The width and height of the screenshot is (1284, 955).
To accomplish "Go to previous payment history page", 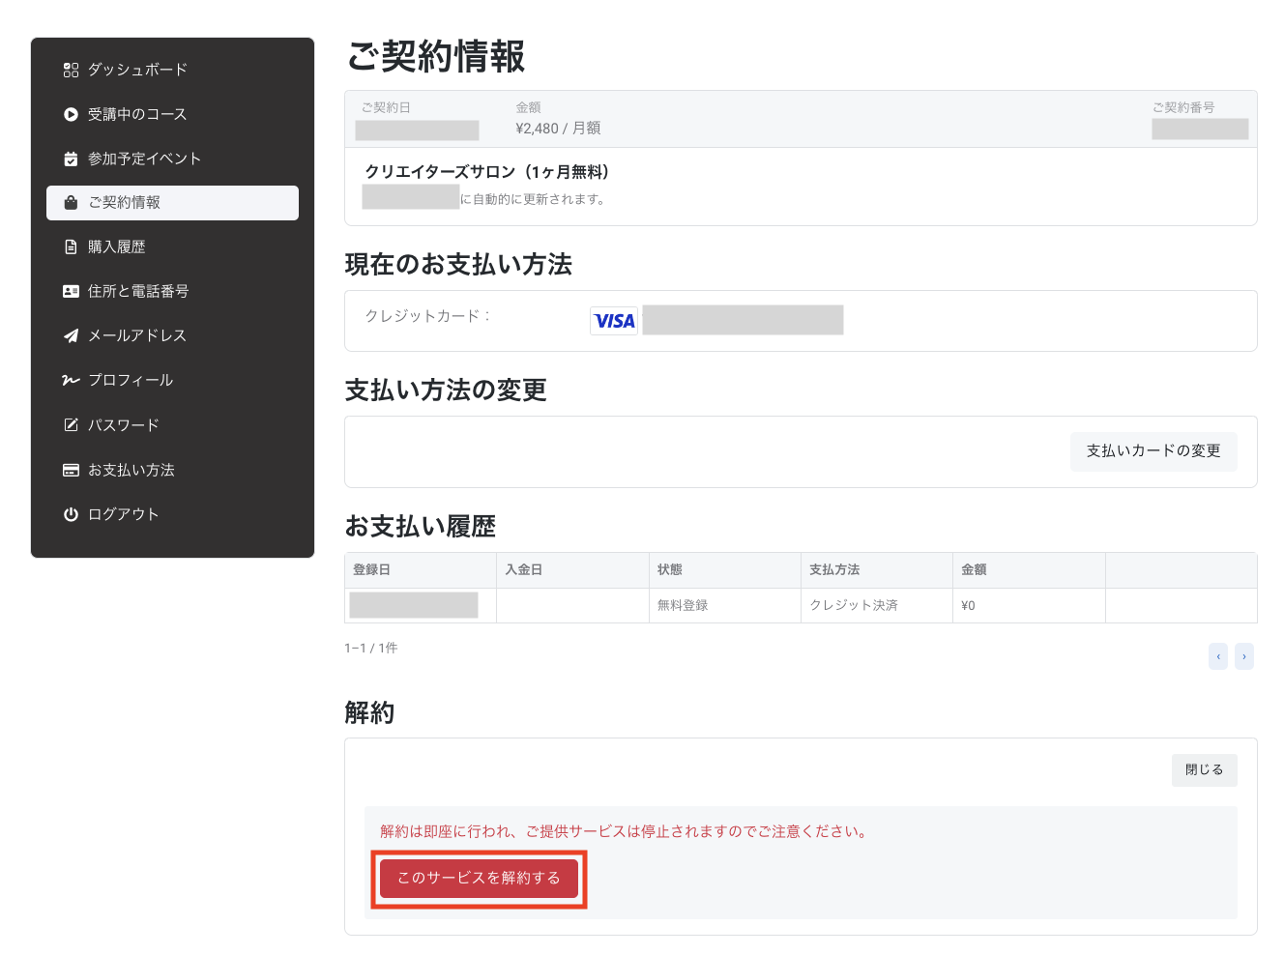I will 1218,656.
